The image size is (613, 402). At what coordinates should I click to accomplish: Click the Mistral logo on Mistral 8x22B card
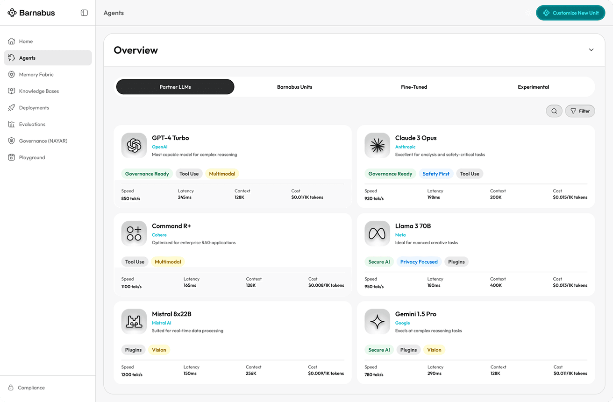click(134, 322)
